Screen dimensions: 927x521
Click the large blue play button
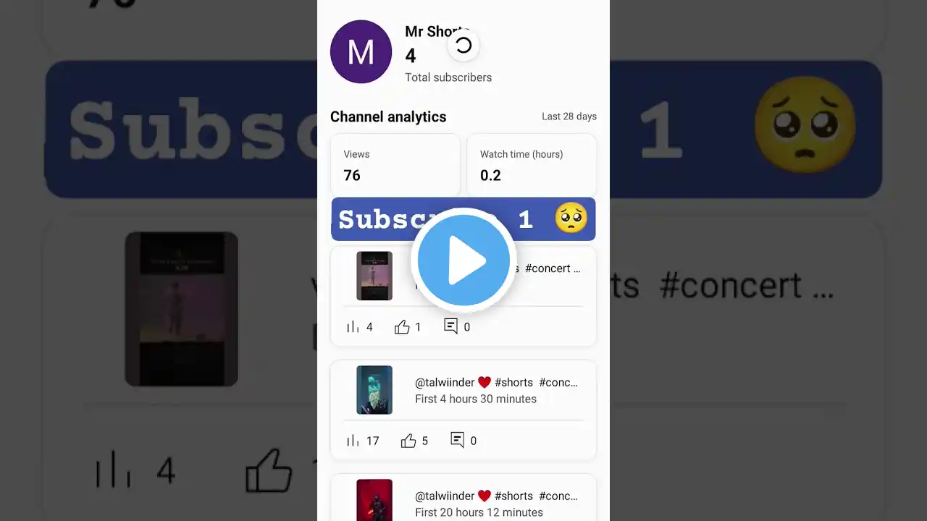pos(463,260)
